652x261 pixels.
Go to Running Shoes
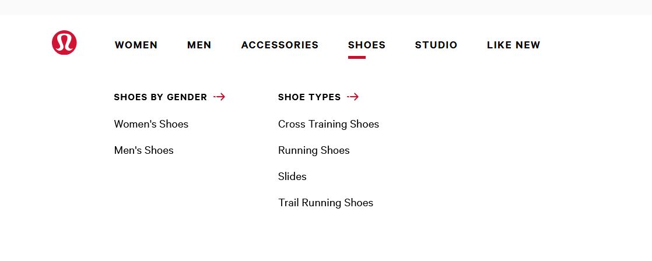coord(314,150)
